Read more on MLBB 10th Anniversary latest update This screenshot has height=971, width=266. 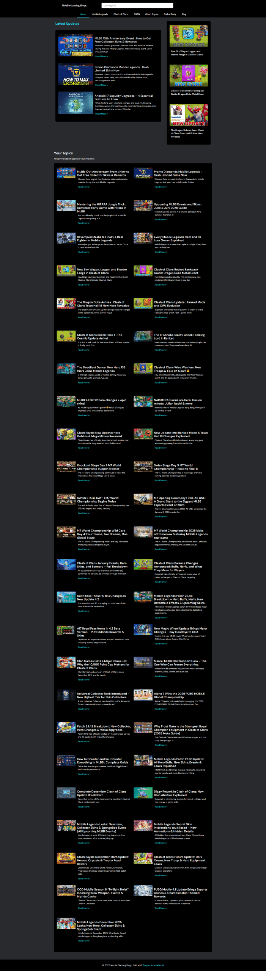coord(101,57)
